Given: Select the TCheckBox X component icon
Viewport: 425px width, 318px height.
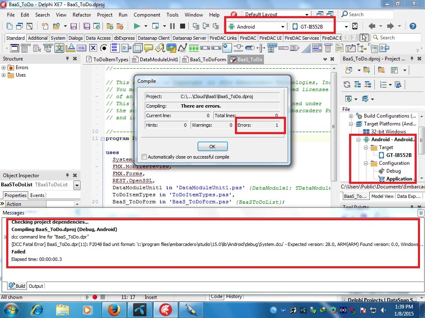Looking at the screenshot, I should (x=93, y=48).
